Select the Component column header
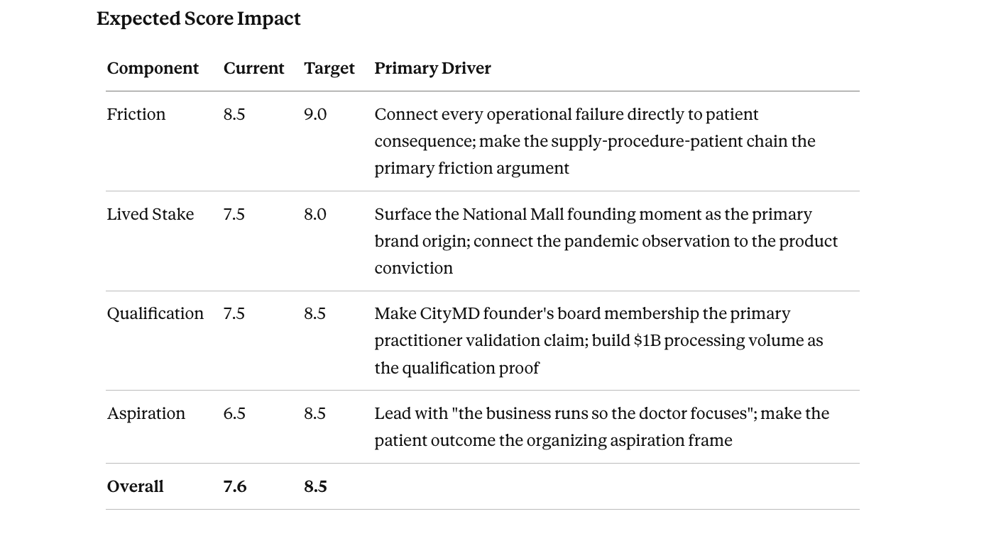The height and width of the screenshot is (543, 1001). tap(153, 68)
